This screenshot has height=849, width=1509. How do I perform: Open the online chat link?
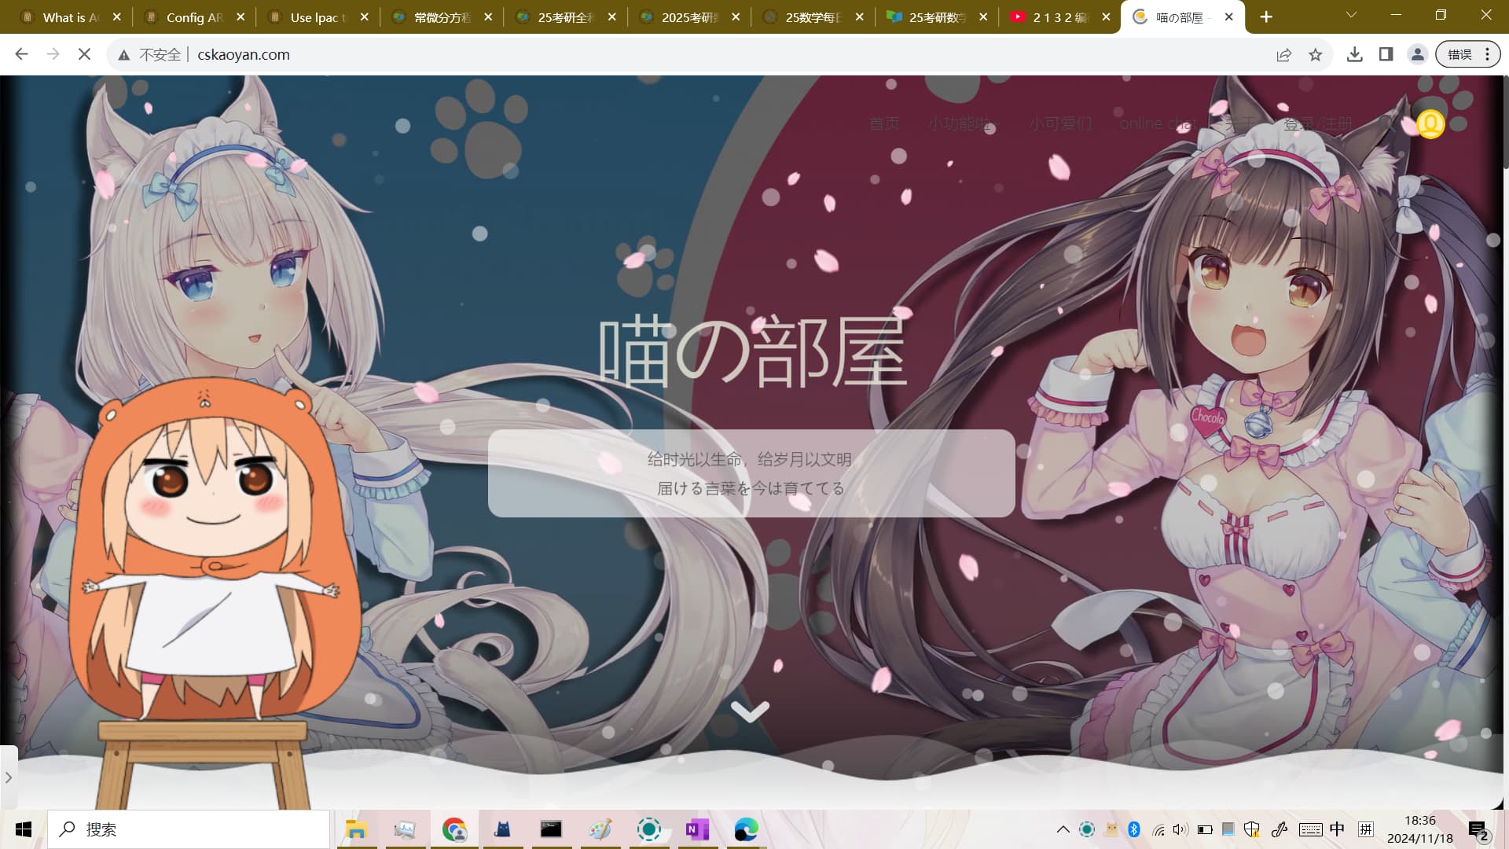1157,123
